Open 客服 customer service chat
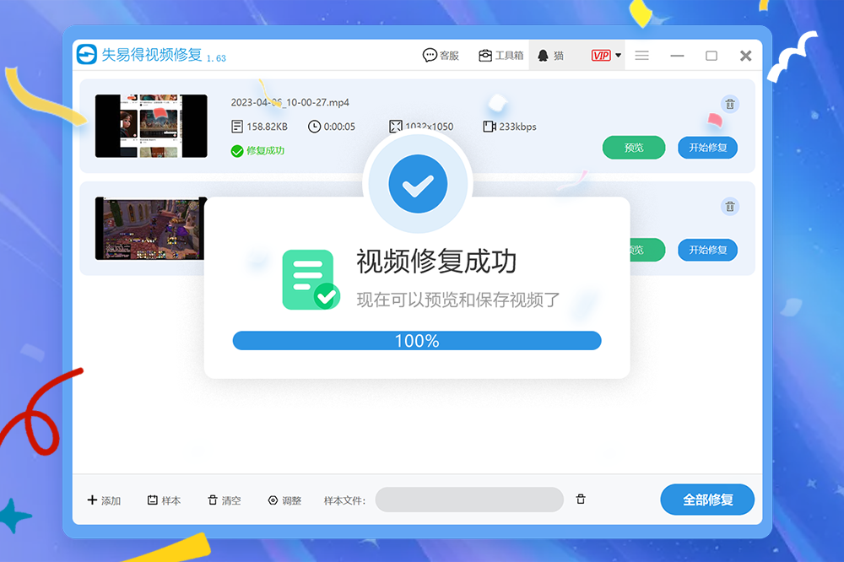The width and height of the screenshot is (844, 562). 441,56
